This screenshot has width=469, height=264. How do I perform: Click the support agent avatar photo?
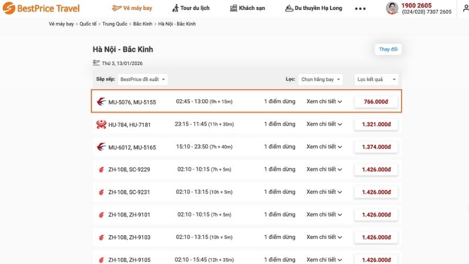[392, 8]
